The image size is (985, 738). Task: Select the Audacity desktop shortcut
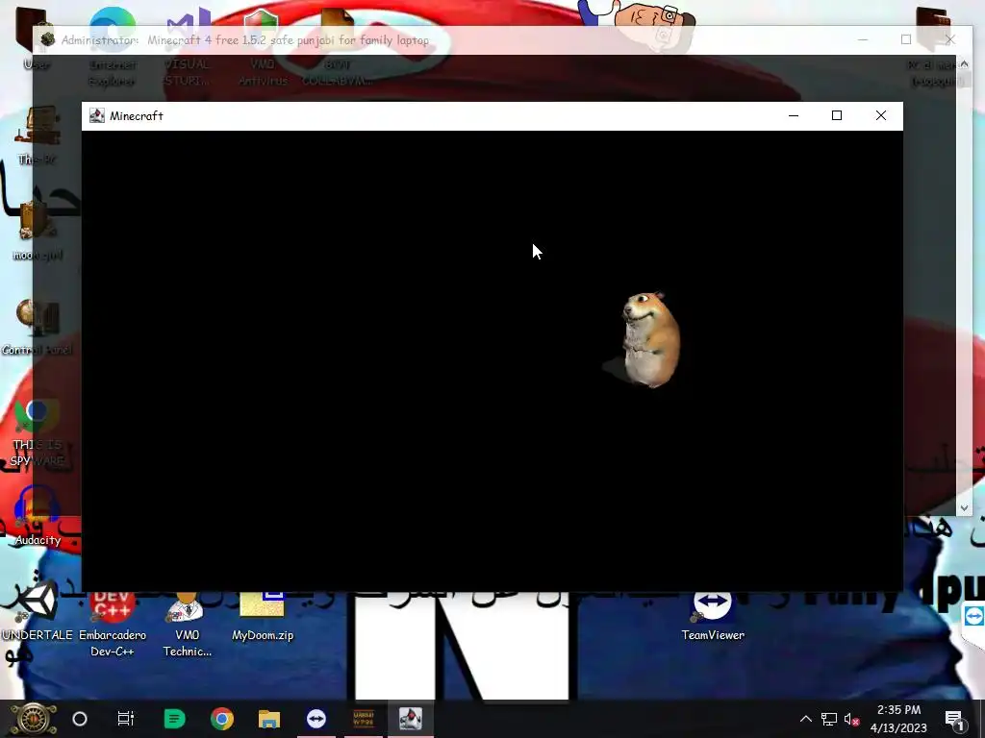tap(38, 516)
